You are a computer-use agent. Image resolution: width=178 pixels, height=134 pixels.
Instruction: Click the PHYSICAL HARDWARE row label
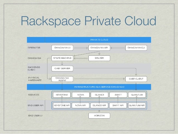pyautogui.click(x=35, y=79)
